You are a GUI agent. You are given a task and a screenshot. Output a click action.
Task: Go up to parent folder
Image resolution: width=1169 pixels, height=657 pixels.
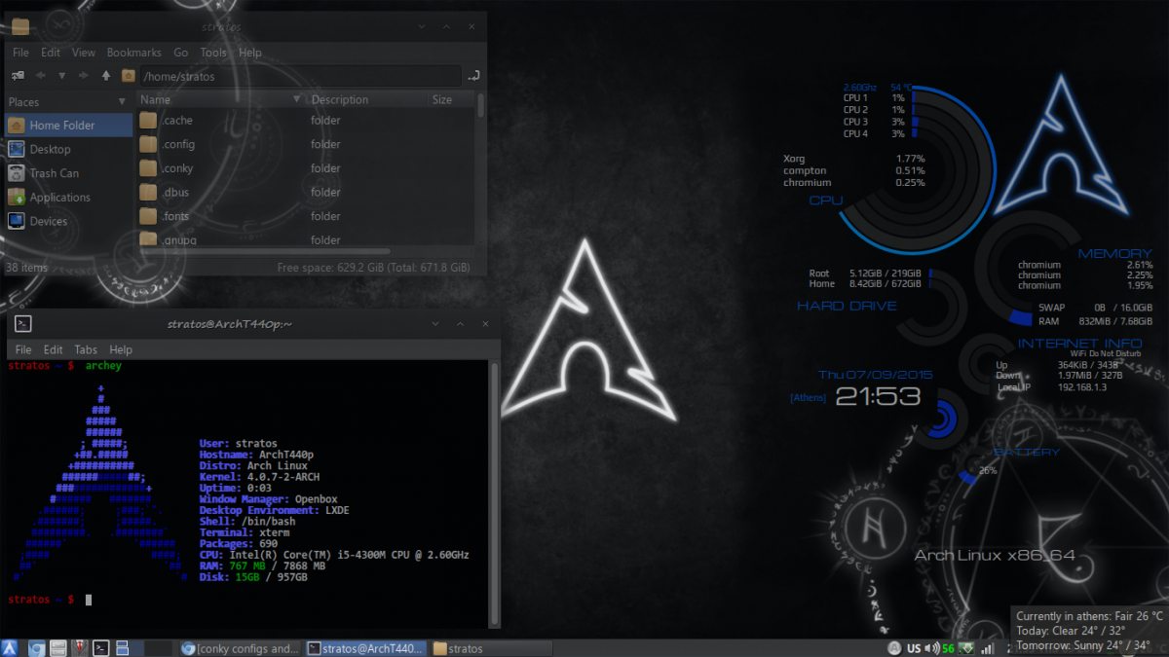106,76
